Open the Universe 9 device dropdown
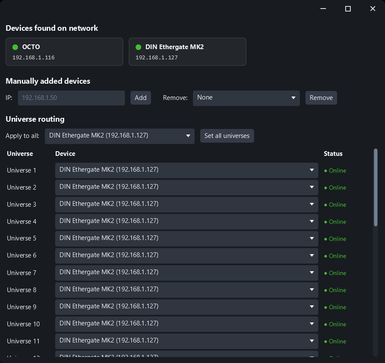This screenshot has width=385, height=363. [x=187, y=307]
